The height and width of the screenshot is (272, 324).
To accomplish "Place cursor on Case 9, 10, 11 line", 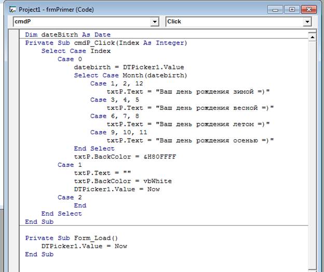I will coord(118,132).
